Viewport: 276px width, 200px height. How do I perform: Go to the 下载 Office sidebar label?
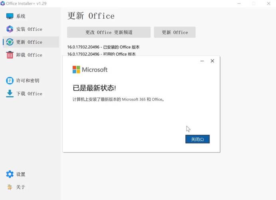[29, 94]
